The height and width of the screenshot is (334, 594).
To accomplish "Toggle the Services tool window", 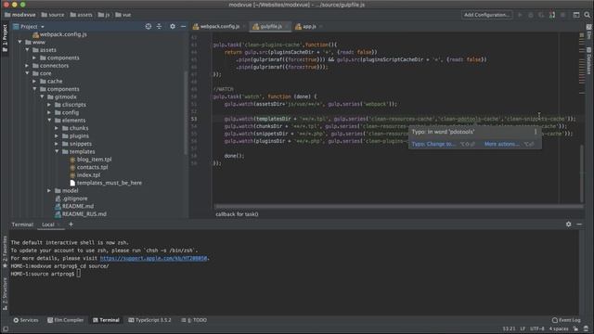I will tap(26, 320).
